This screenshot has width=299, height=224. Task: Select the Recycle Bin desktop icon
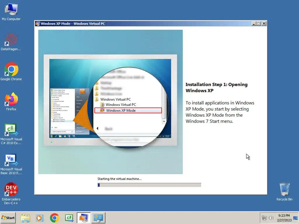click(284, 192)
